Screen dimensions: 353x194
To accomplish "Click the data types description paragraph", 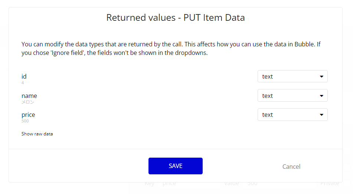I will pos(171,48).
